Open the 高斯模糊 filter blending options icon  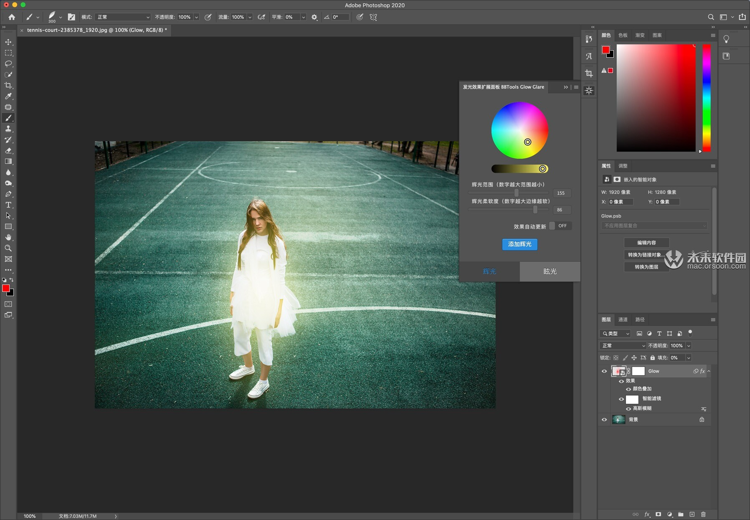[x=704, y=409]
